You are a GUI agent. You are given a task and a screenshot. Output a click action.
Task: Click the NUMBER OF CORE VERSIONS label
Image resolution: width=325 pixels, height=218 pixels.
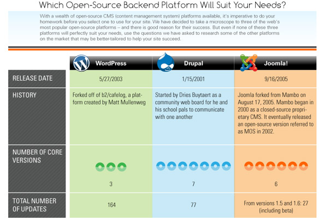point(37,156)
